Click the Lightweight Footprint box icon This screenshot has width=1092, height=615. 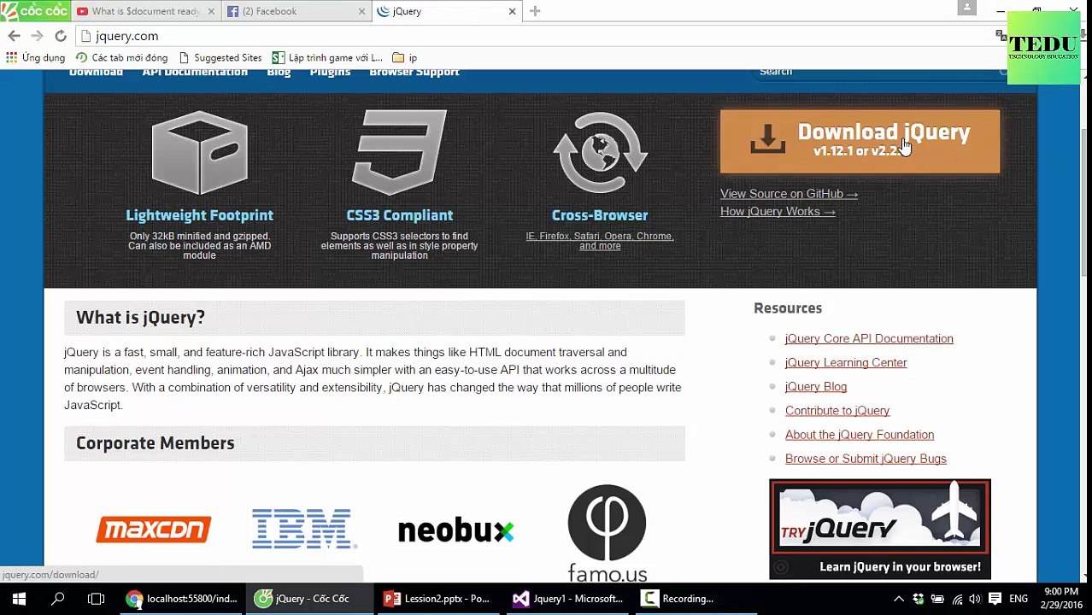pyautogui.click(x=200, y=154)
